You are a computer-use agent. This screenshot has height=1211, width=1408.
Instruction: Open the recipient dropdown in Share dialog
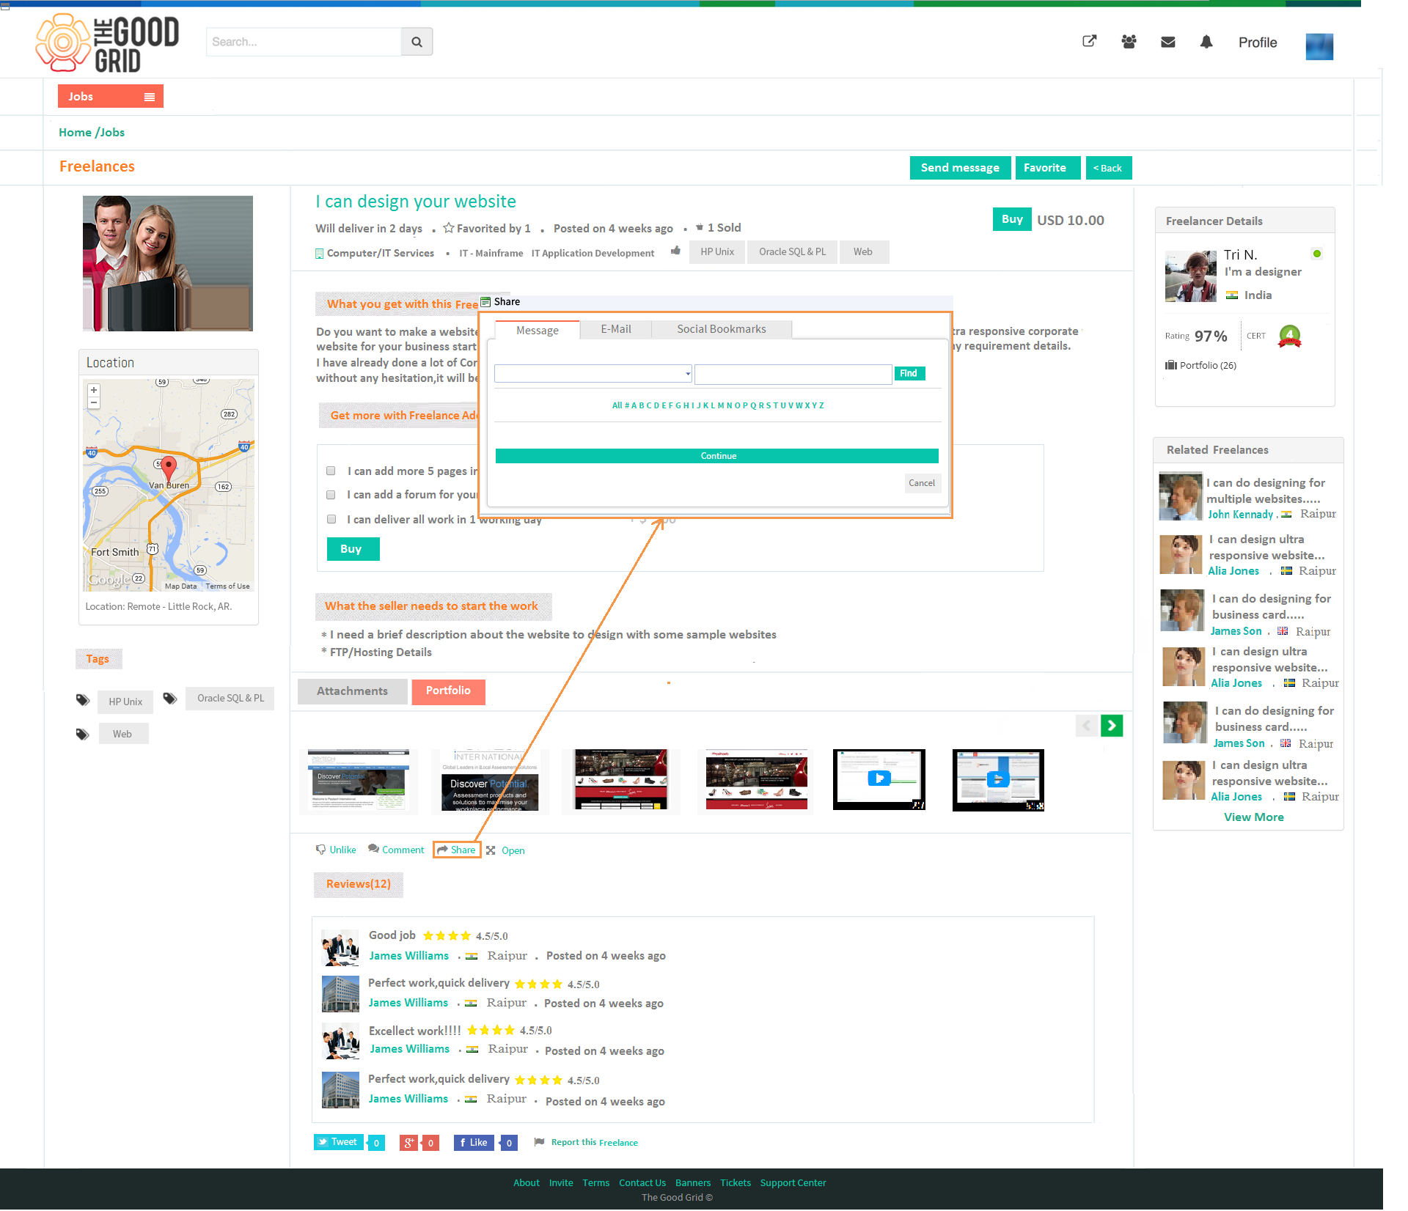click(593, 374)
